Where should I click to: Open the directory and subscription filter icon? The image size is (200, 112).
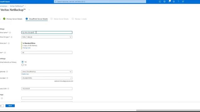point(164,2)
